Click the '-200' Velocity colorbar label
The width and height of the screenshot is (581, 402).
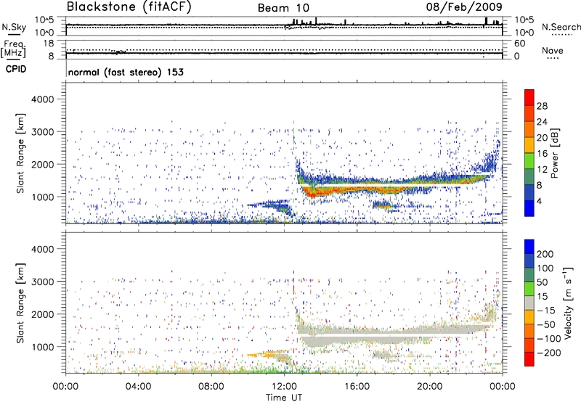[x=549, y=353]
